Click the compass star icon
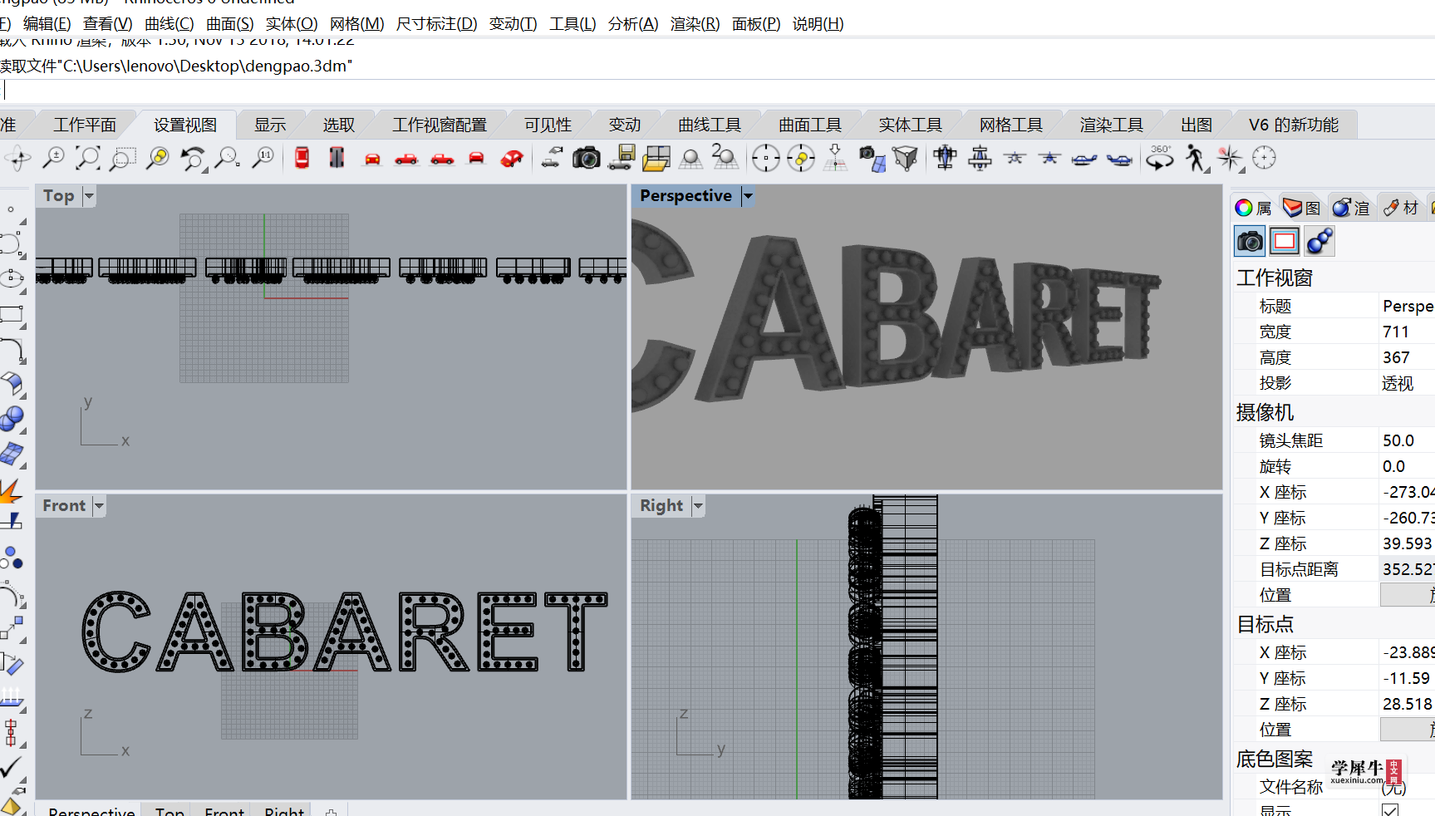 pos(1230,158)
